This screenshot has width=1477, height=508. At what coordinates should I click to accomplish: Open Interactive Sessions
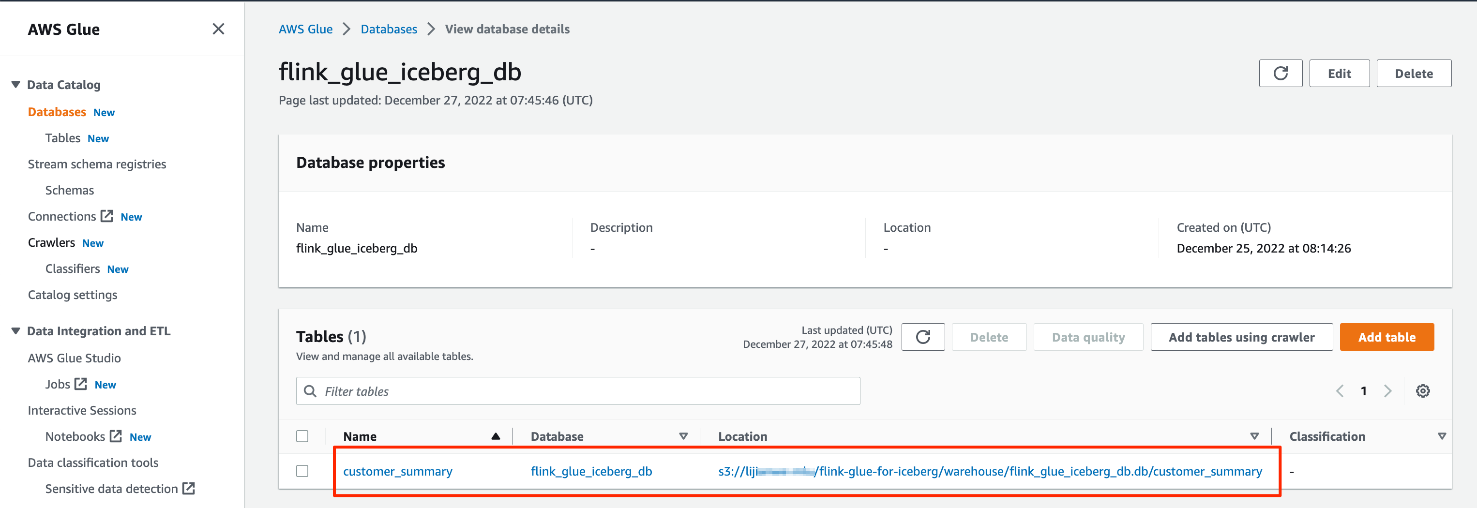click(x=82, y=411)
